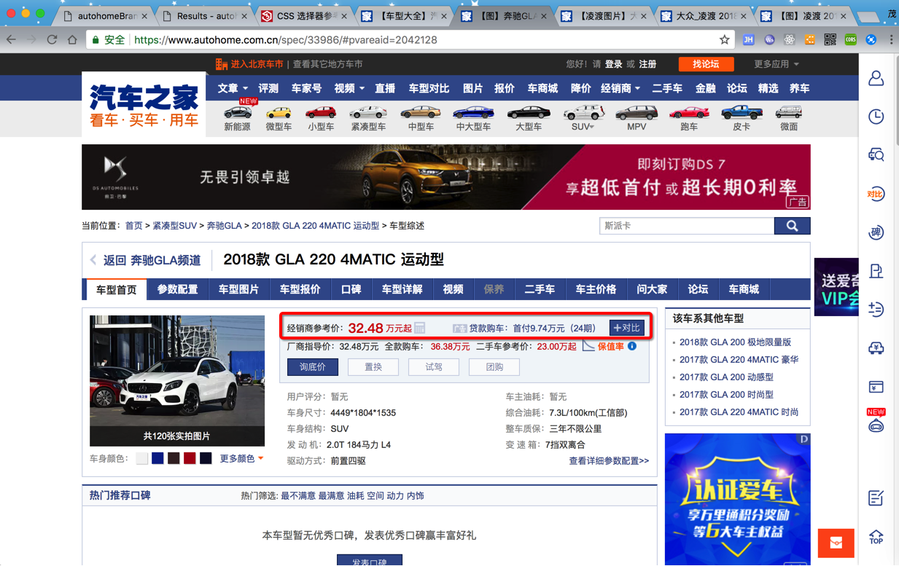This screenshot has height=566, width=899.
Task: Click the +对比 compare button
Action: coord(626,328)
